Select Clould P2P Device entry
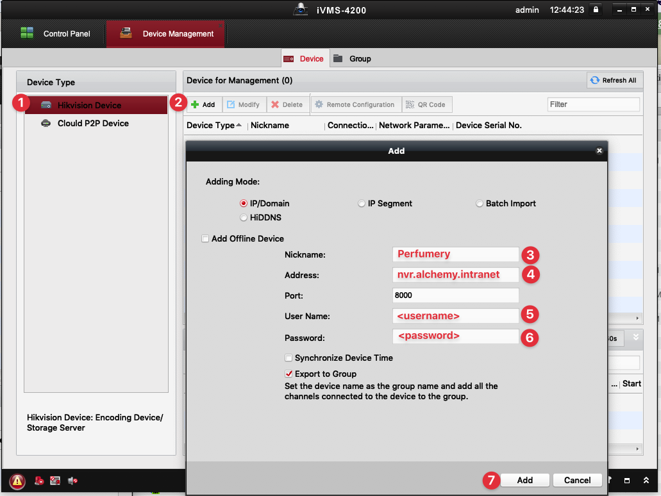 (93, 123)
